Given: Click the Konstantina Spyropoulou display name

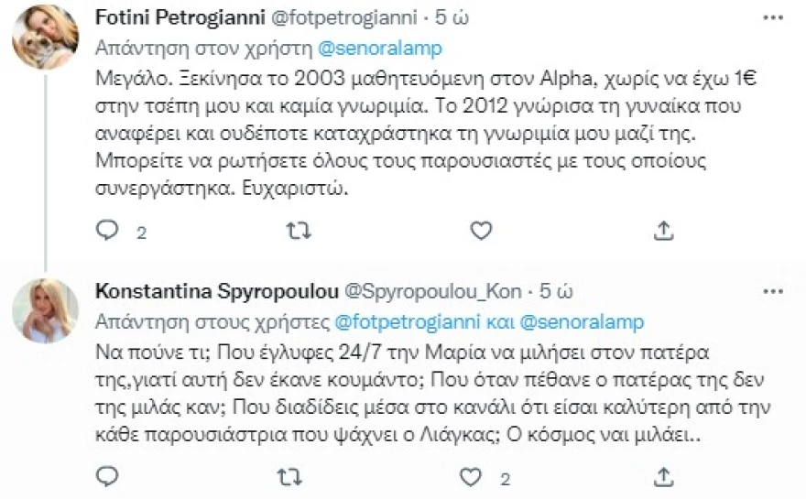Looking at the screenshot, I should [215, 292].
